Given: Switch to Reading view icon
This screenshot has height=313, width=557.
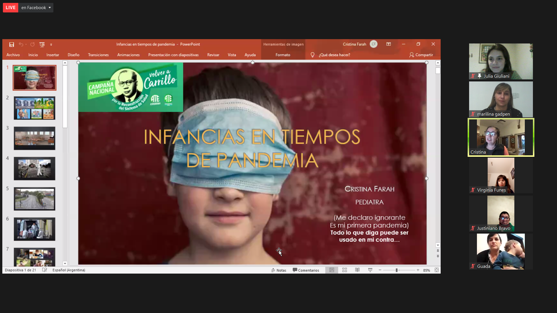Looking at the screenshot, I should coord(357,270).
